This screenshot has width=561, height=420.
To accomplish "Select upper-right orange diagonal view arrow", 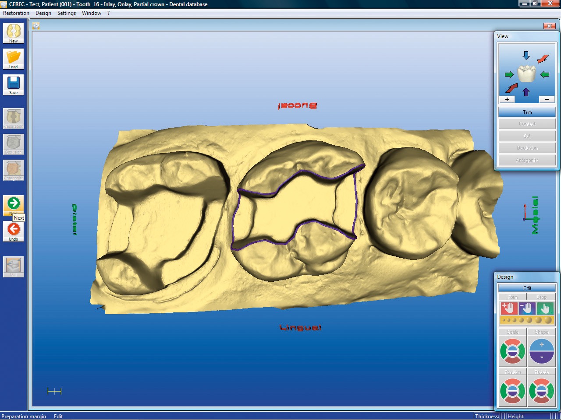I will [543, 59].
